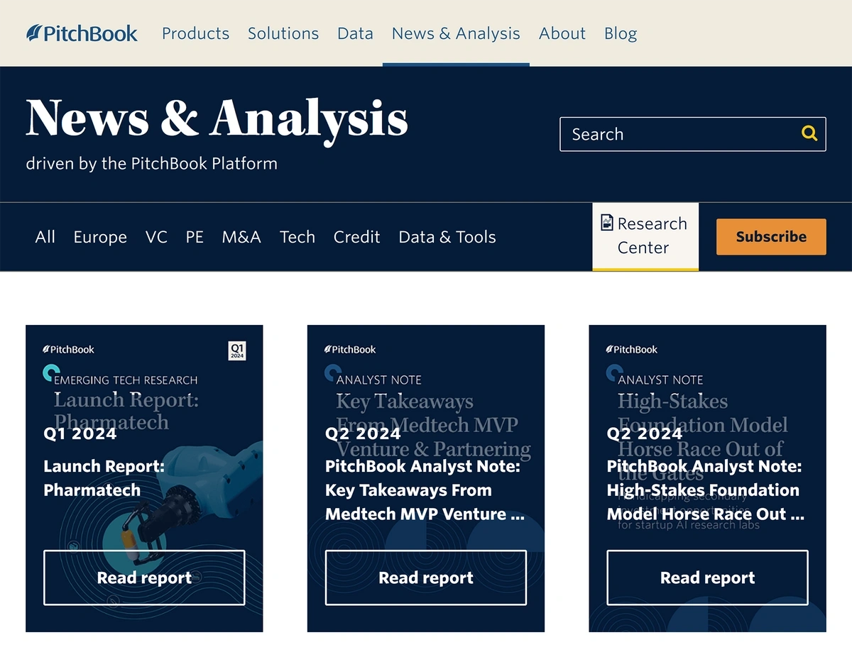Click the 'Q1 2024' date on Pharmatech card

click(x=80, y=434)
